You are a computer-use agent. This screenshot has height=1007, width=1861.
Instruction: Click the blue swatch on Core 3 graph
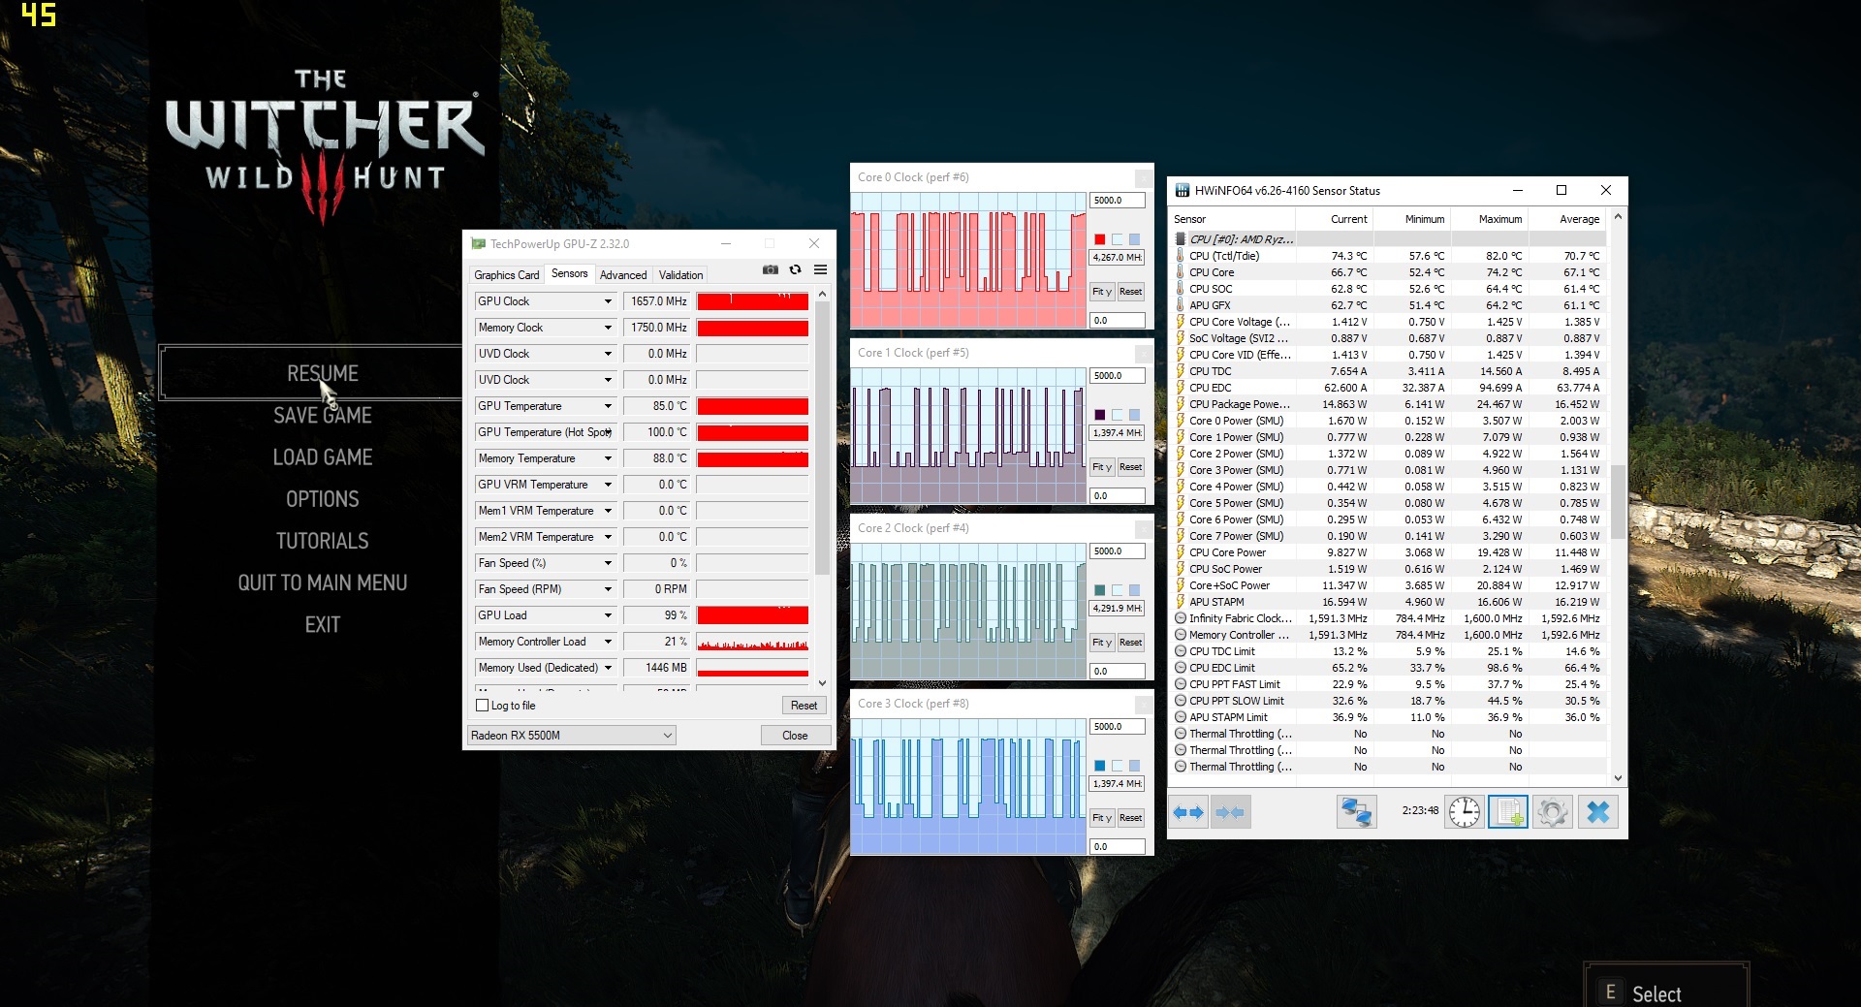(x=1099, y=766)
